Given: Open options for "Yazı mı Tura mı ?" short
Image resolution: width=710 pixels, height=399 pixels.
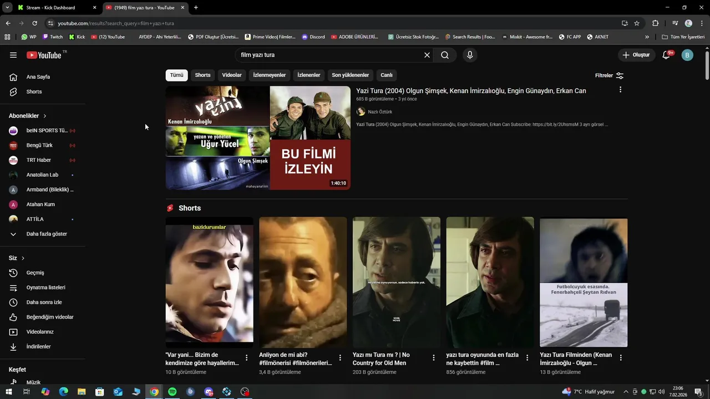Looking at the screenshot, I should click(434, 357).
